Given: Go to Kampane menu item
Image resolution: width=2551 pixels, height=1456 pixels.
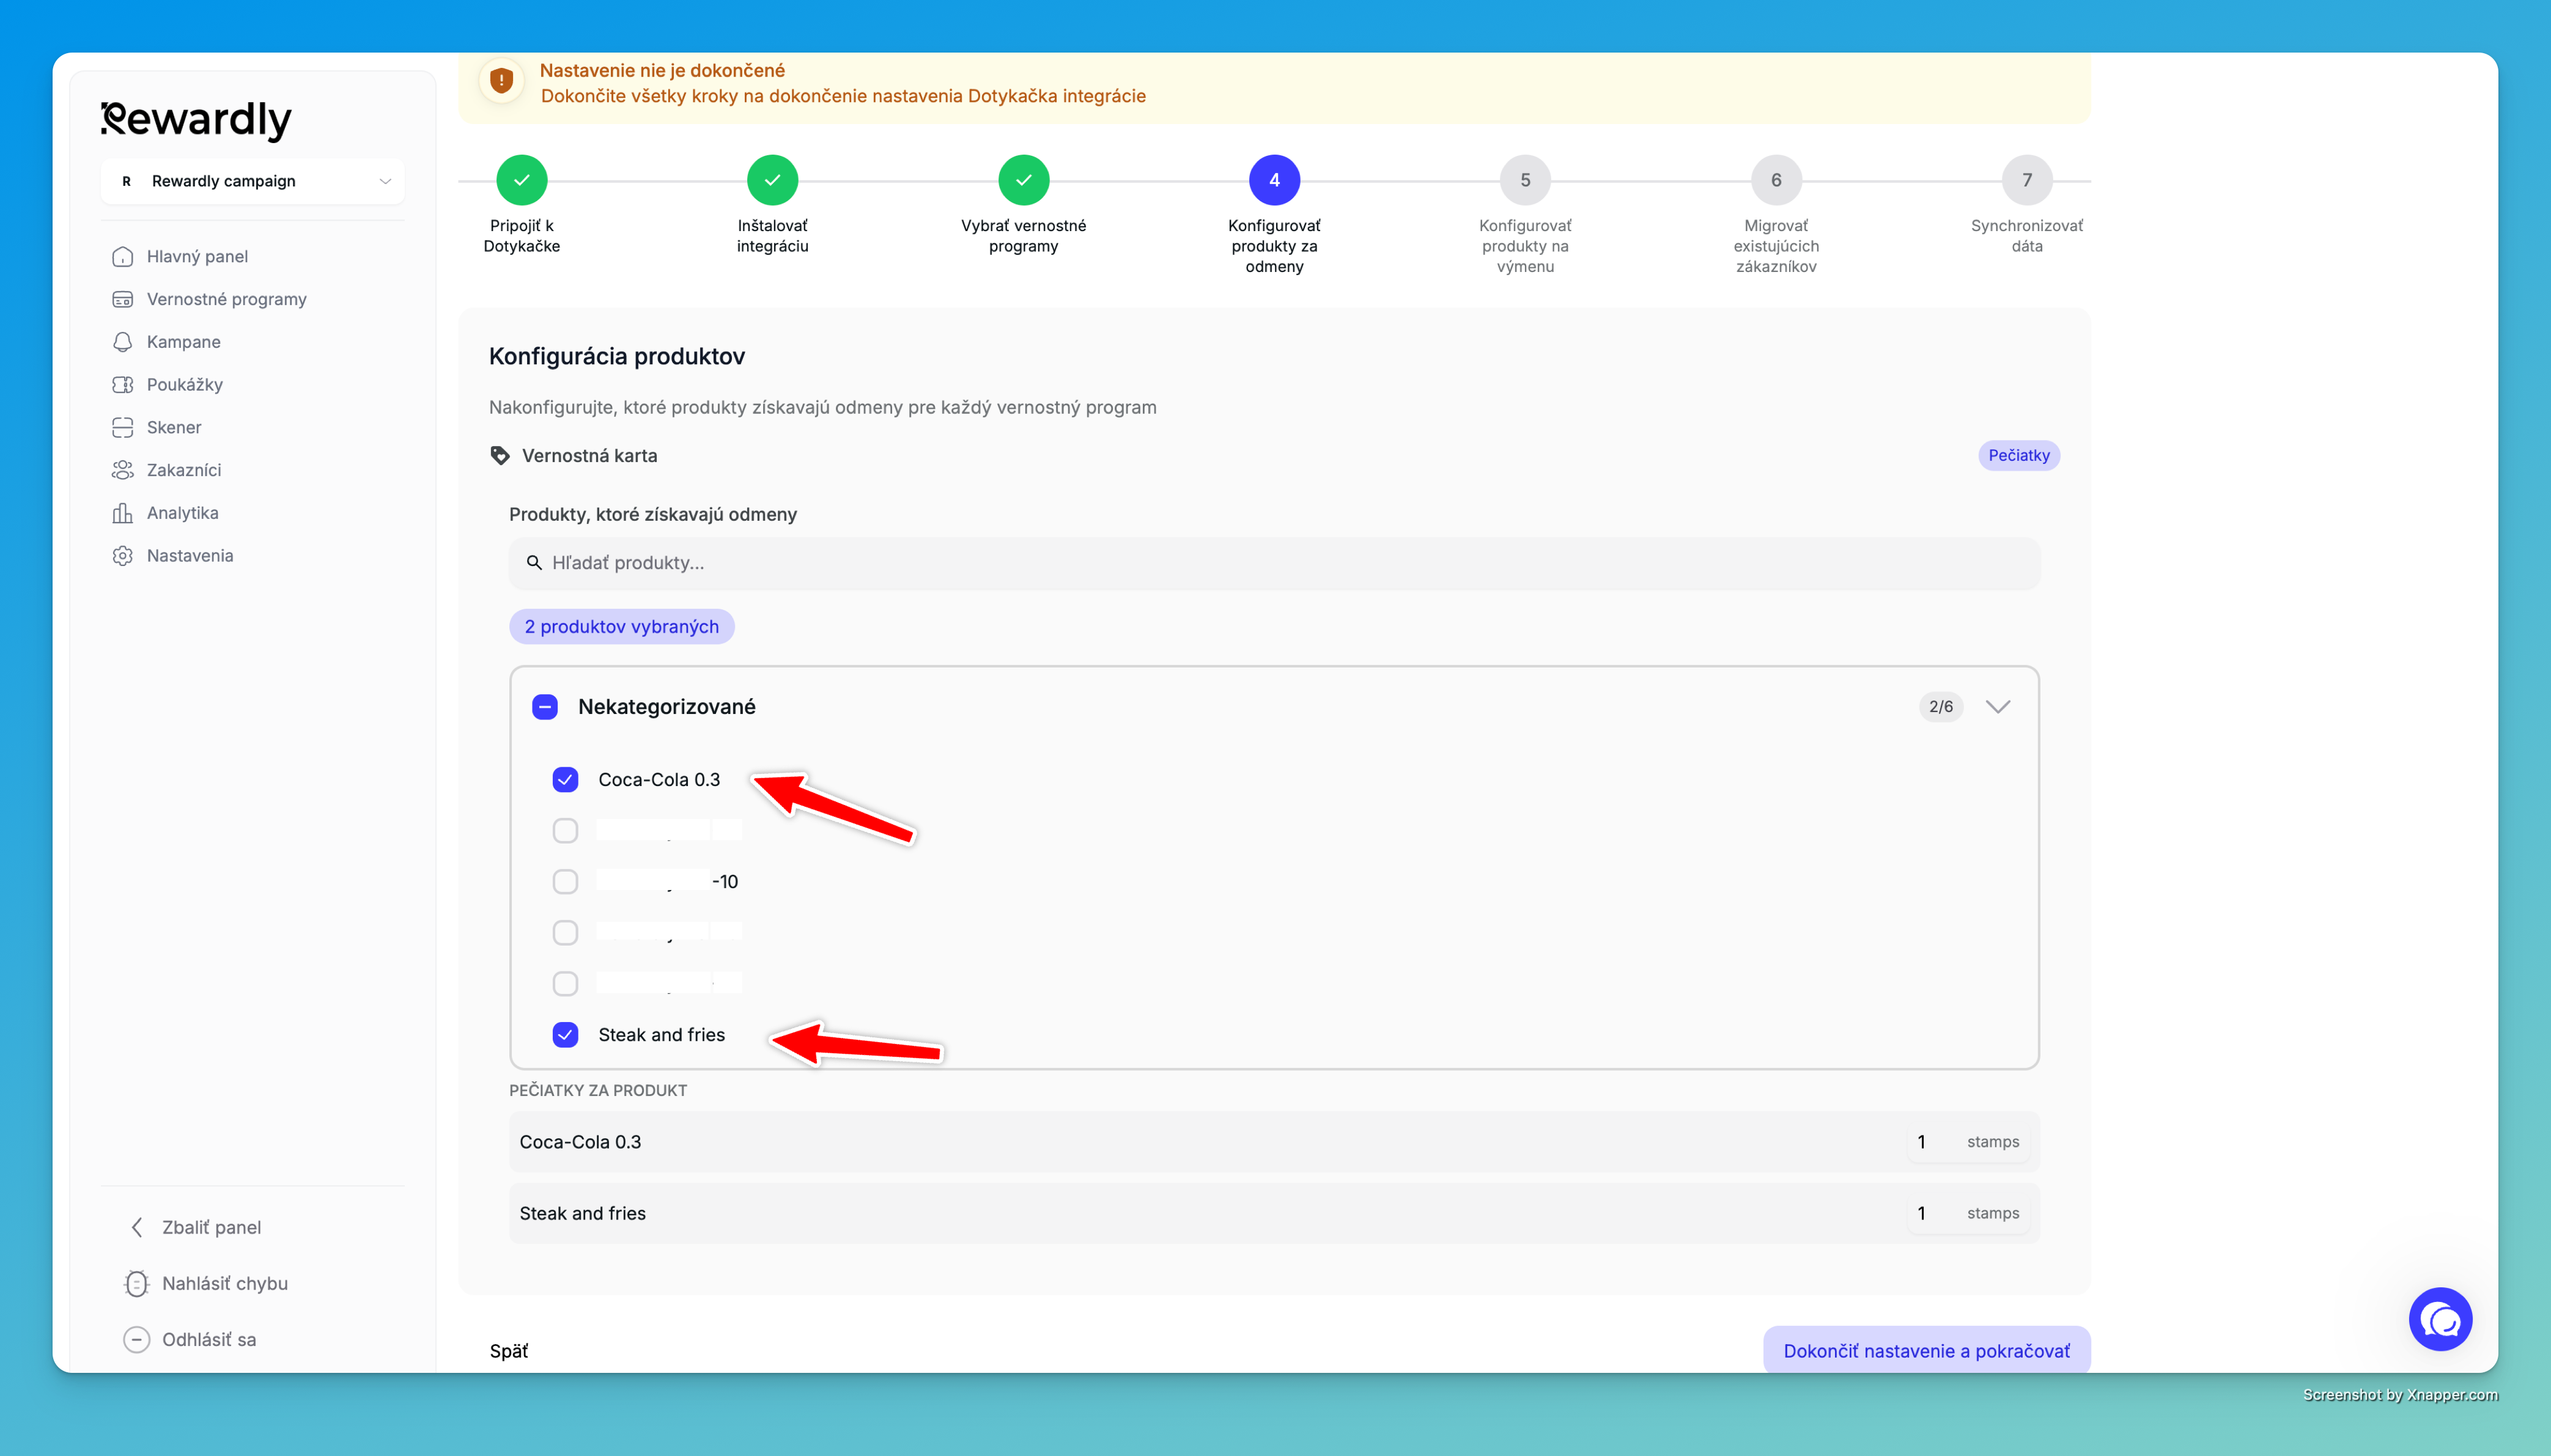Looking at the screenshot, I should tap(183, 342).
